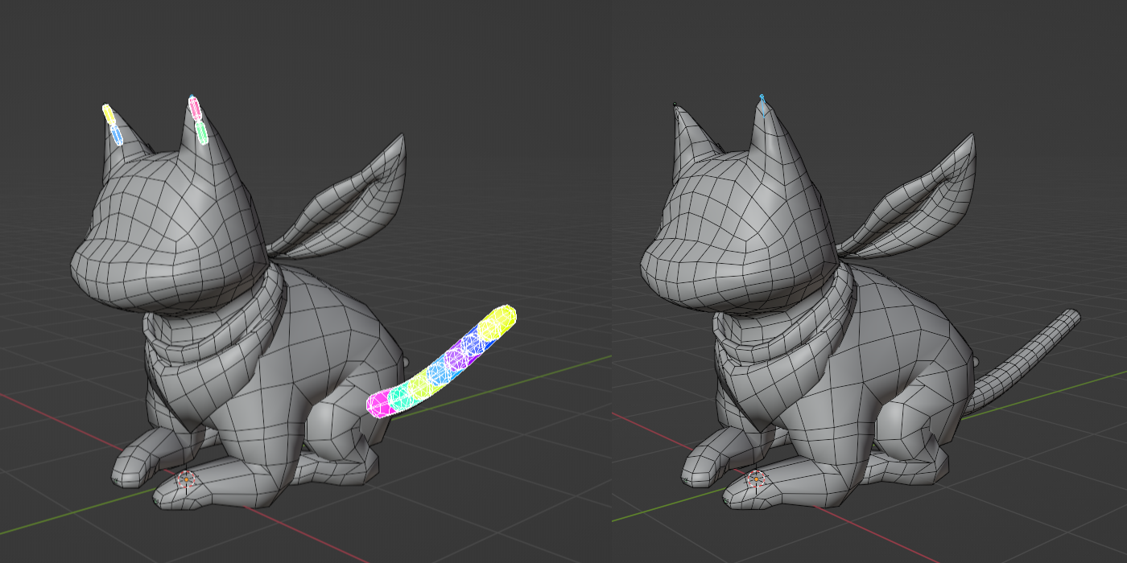Select the yellow faces at the tail tip
Viewport: 1127px width, 563px height.
(x=497, y=320)
